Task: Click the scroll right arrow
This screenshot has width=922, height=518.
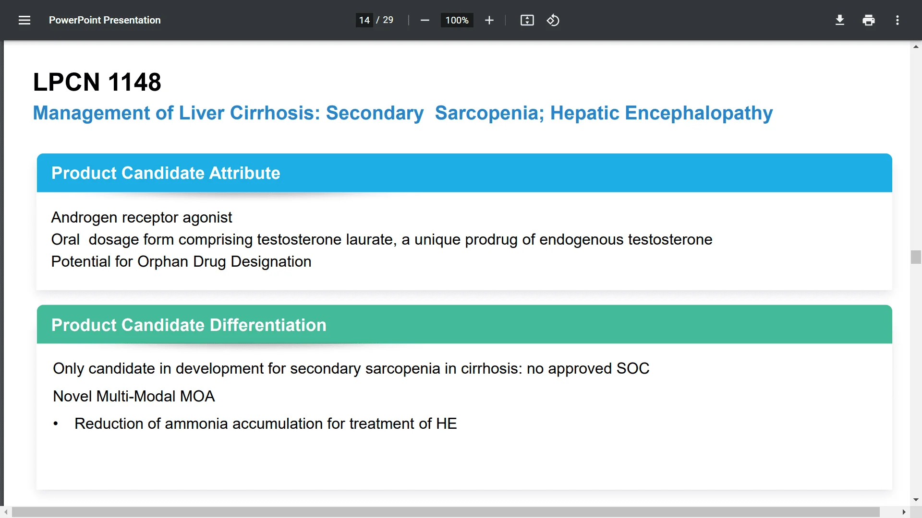Action: click(x=904, y=512)
